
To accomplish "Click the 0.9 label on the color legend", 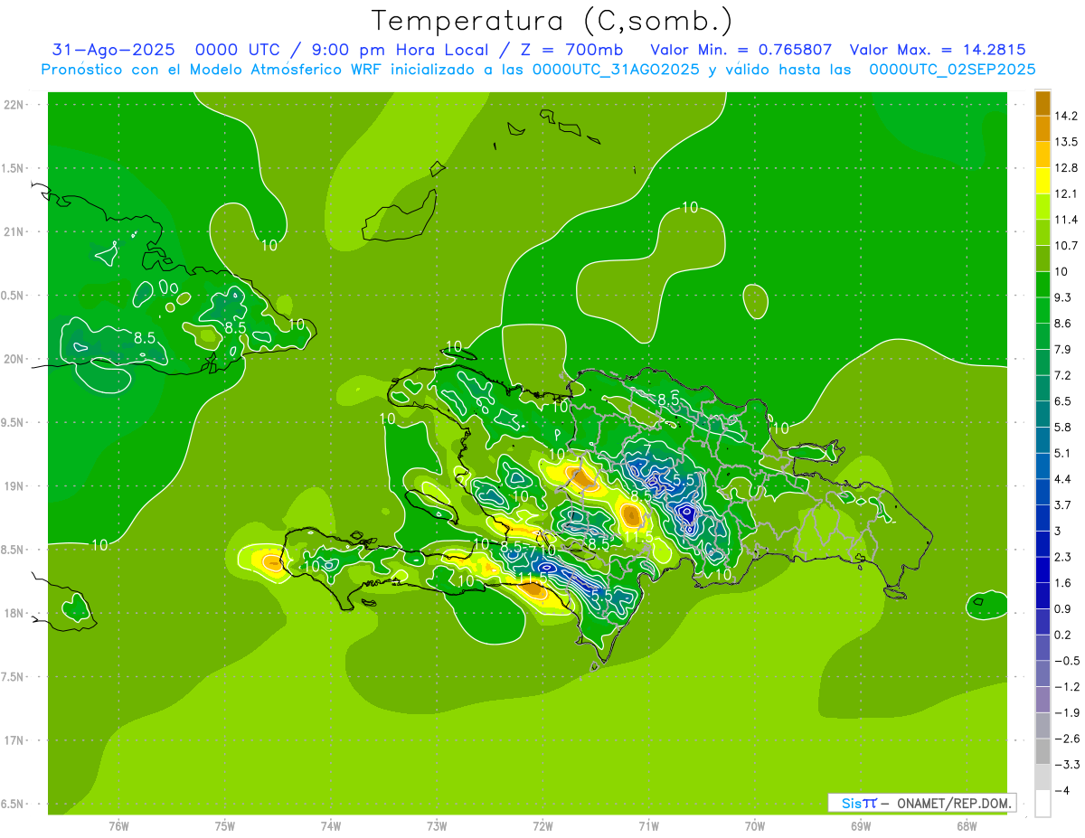I will (x=1062, y=609).
